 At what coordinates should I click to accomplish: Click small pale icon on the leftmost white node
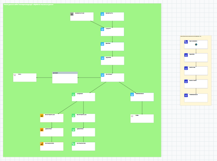pyautogui.click(x=15, y=75)
